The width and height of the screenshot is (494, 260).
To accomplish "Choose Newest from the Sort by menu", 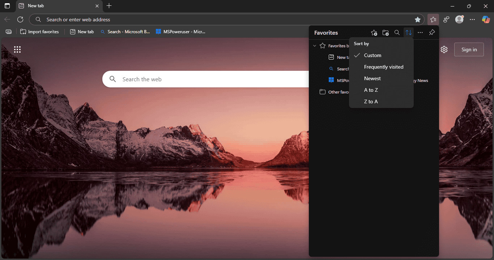I will [372, 78].
